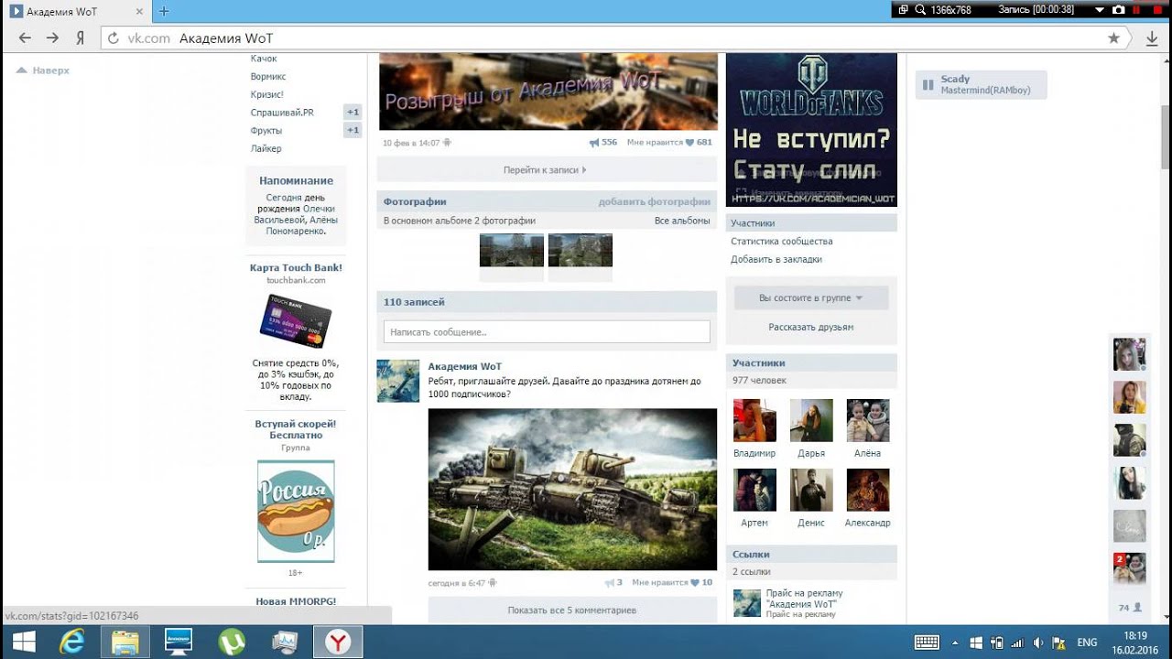The width and height of the screenshot is (1172, 659).
Task: Open the Touch Bank card ad
Action: [x=296, y=320]
